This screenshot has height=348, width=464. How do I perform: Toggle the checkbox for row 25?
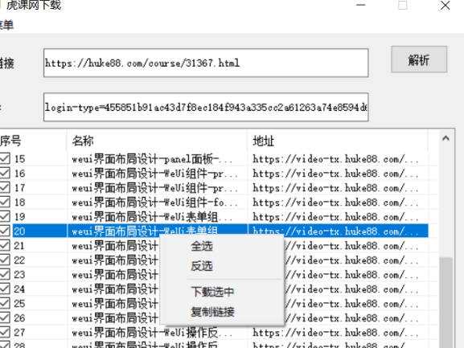5,303
